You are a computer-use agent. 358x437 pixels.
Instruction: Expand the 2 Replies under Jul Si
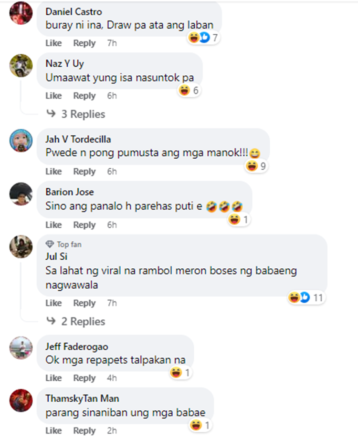click(76, 321)
